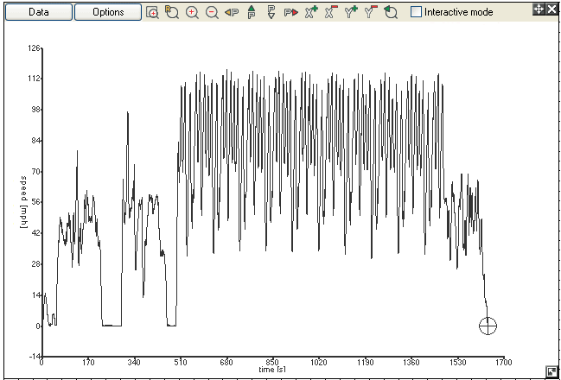Expand the Y axis with Y+ icon

(x=350, y=13)
